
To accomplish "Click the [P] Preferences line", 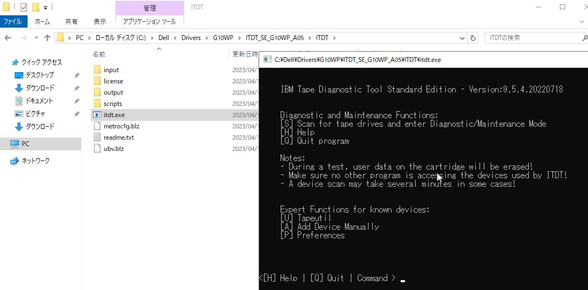I will click(x=312, y=235).
